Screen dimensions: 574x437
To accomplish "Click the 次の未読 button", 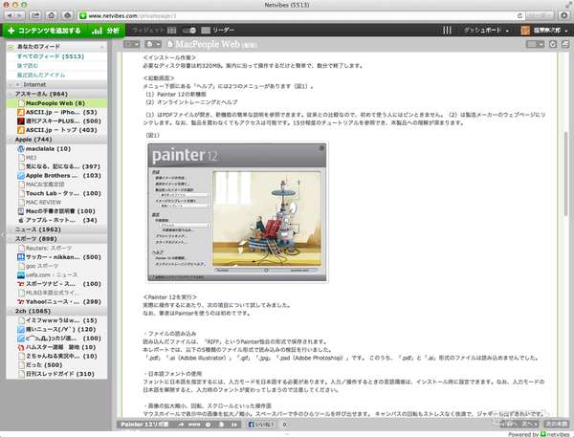I will [x=557, y=424].
